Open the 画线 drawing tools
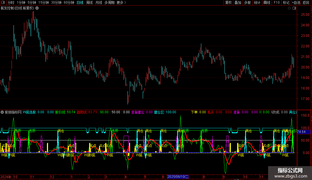312x180 pixels. [x=267, y=2]
